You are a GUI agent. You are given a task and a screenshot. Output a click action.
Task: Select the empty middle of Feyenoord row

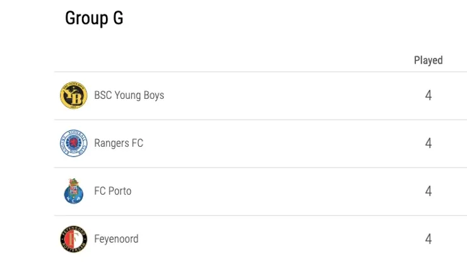(284, 239)
